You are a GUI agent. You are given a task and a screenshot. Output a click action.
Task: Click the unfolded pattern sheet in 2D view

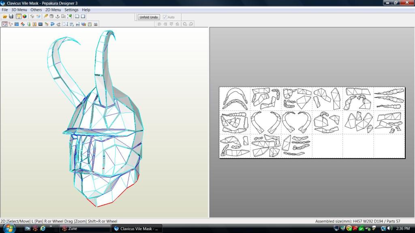tap(312, 123)
